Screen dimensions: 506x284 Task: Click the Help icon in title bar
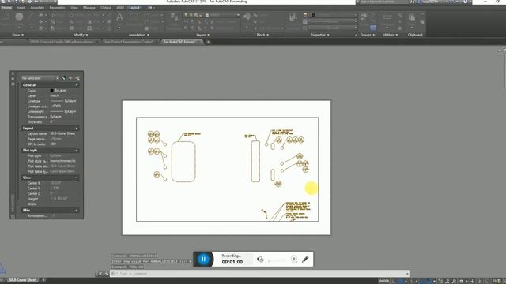466,2
